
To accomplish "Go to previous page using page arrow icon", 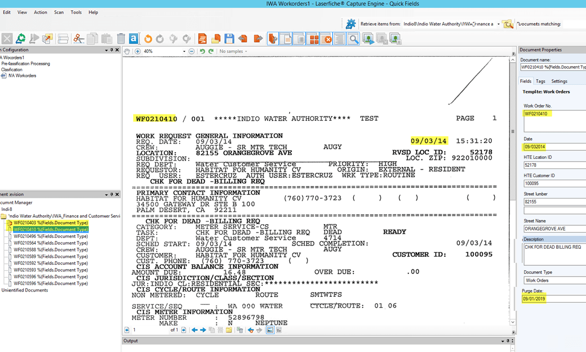I will pyautogui.click(x=127, y=330).
